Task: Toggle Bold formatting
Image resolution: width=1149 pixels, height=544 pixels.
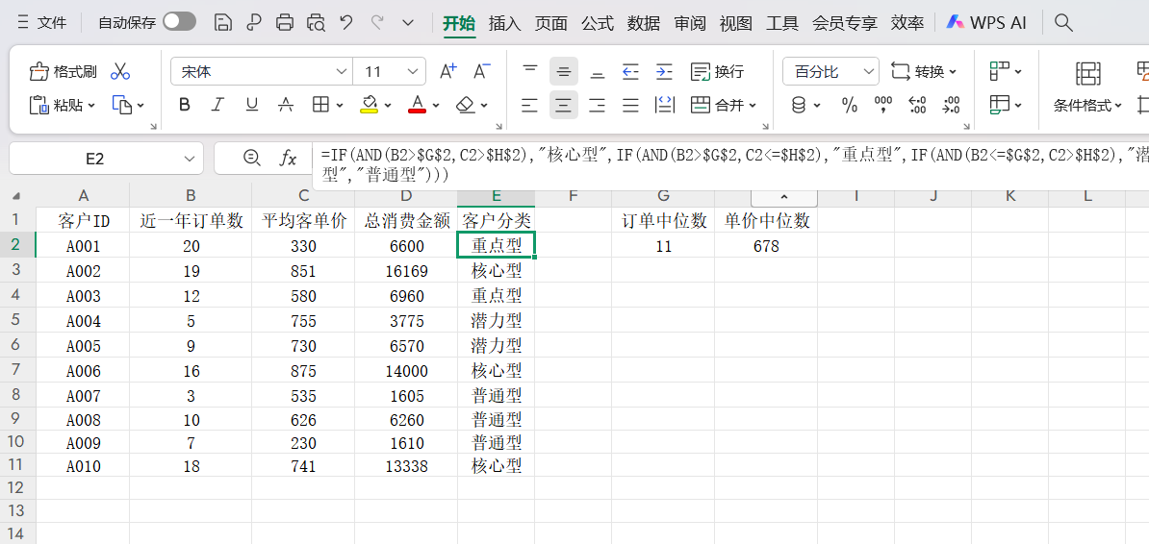Action: pyautogui.click(x=185, y=105)
